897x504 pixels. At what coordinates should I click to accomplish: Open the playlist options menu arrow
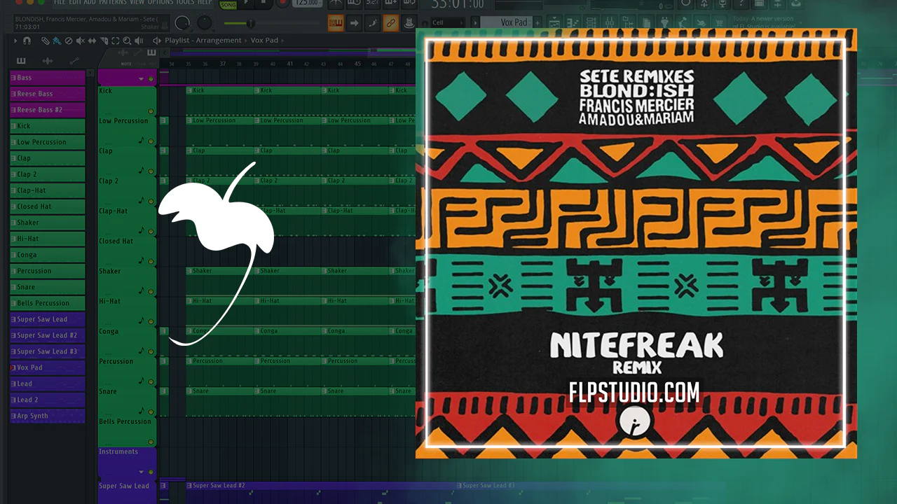15,41
